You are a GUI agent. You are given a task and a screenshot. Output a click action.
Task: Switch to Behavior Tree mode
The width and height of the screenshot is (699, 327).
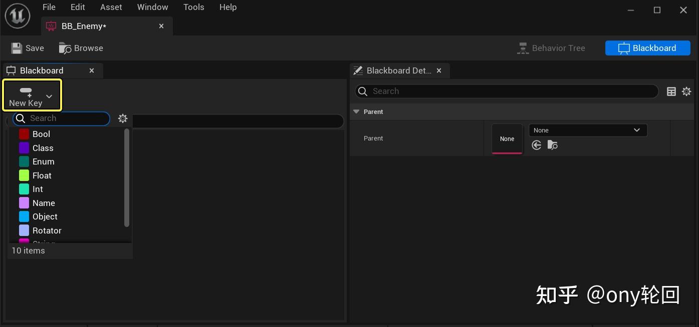pyautogui.click(x=551, y=48)
